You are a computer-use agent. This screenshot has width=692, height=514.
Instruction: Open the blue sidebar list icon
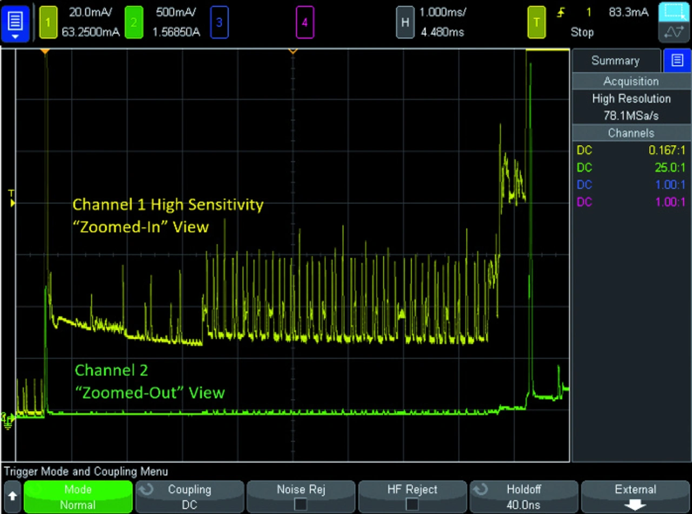tap(677, 60)
